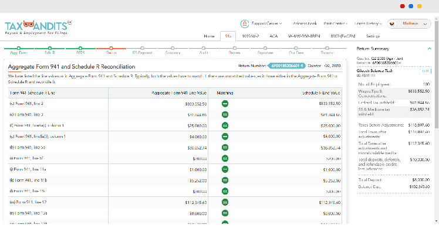This screenshot has width=439, height=228.
Task: Jump to Transmit step marker
Action: pyautogui.click(x=327, y=48)
